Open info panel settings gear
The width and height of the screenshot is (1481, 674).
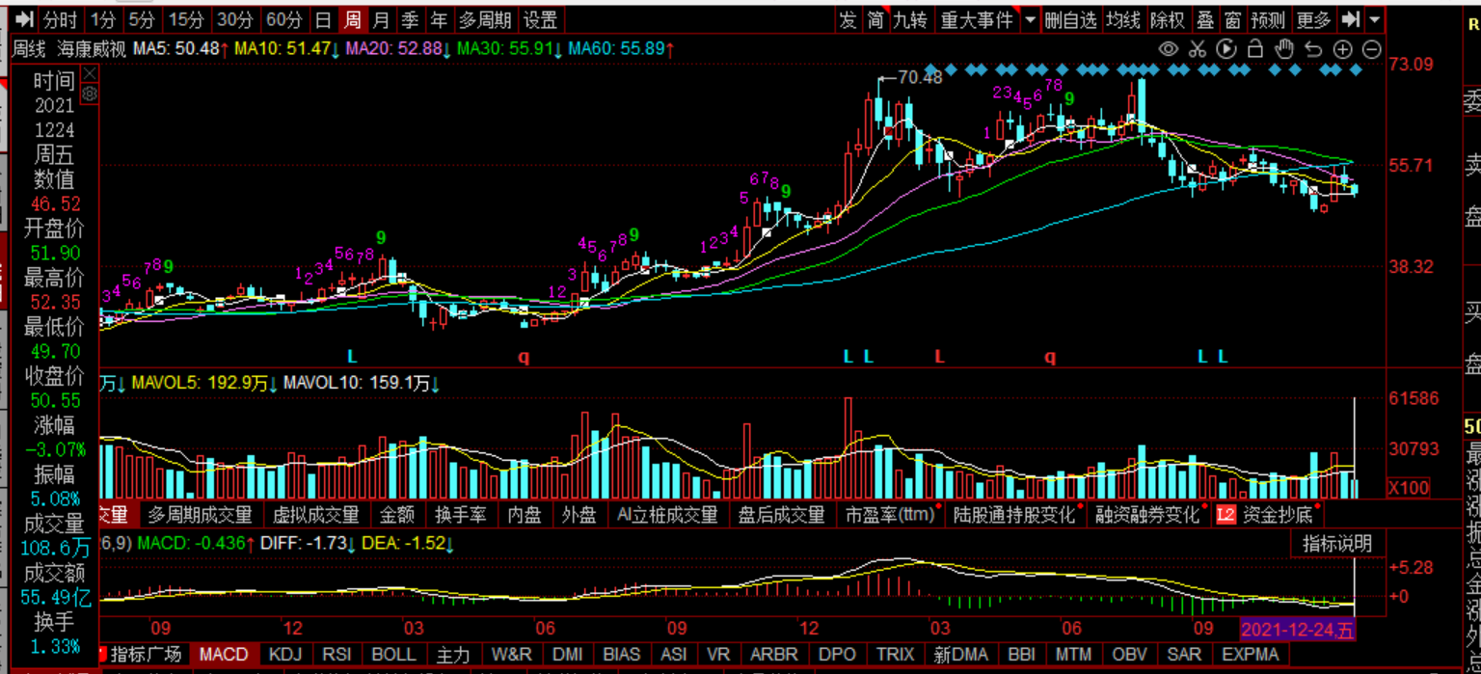coord(90,94)
